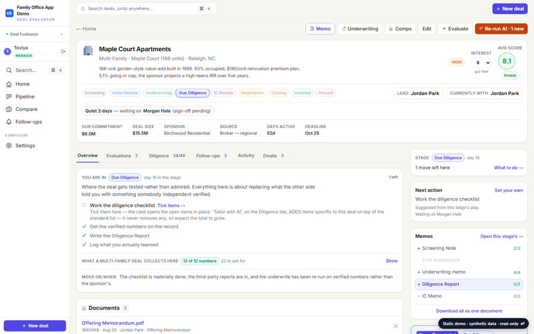Click the Compare icon in sidebar
Image resolution: width=534 pixels, height=334 pixels.
click(9, 109)
